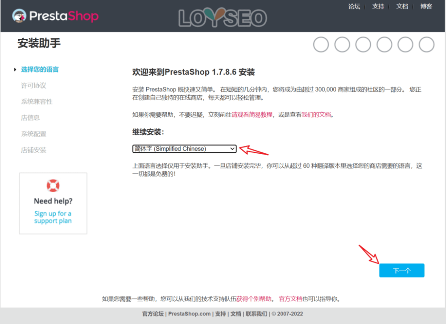This screenshot has width=446, height=324.
Task: Select the 系统配置 step in the sidebar
Action: [33, 134]
